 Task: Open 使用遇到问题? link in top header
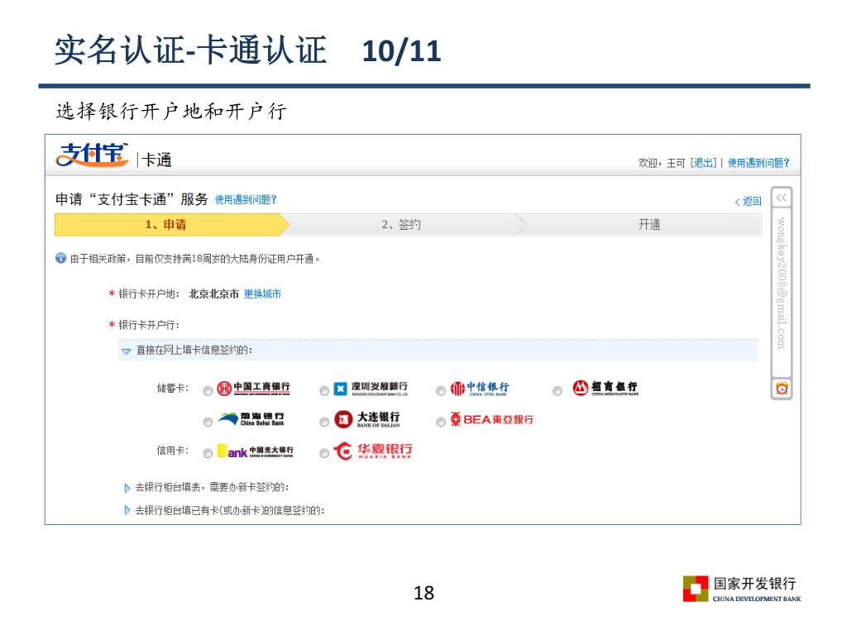[758, 163]
